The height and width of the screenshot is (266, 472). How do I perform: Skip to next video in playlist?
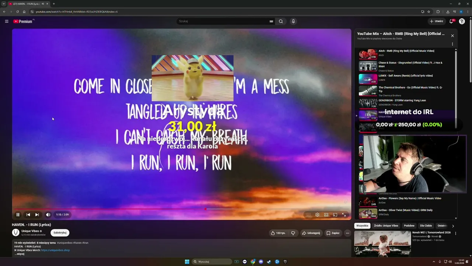point(37,215)
